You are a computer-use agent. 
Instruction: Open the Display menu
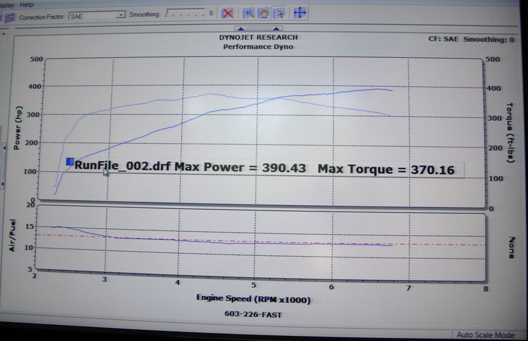[x=5, y=4]
